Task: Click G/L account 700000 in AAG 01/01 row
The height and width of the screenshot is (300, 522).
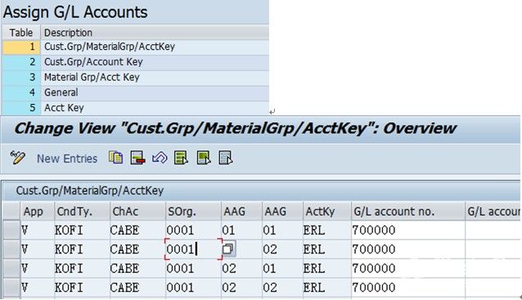Action: (x=407, y=231)
